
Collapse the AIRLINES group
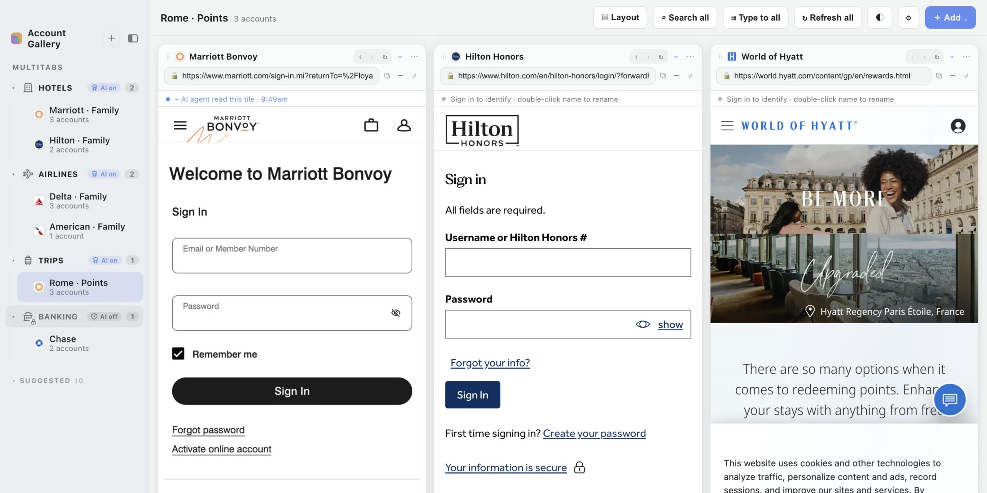[13, 174]
